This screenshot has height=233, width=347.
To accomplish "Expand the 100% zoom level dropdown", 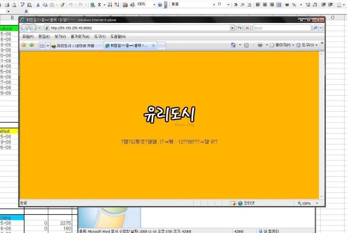I will tap(317, 203).
